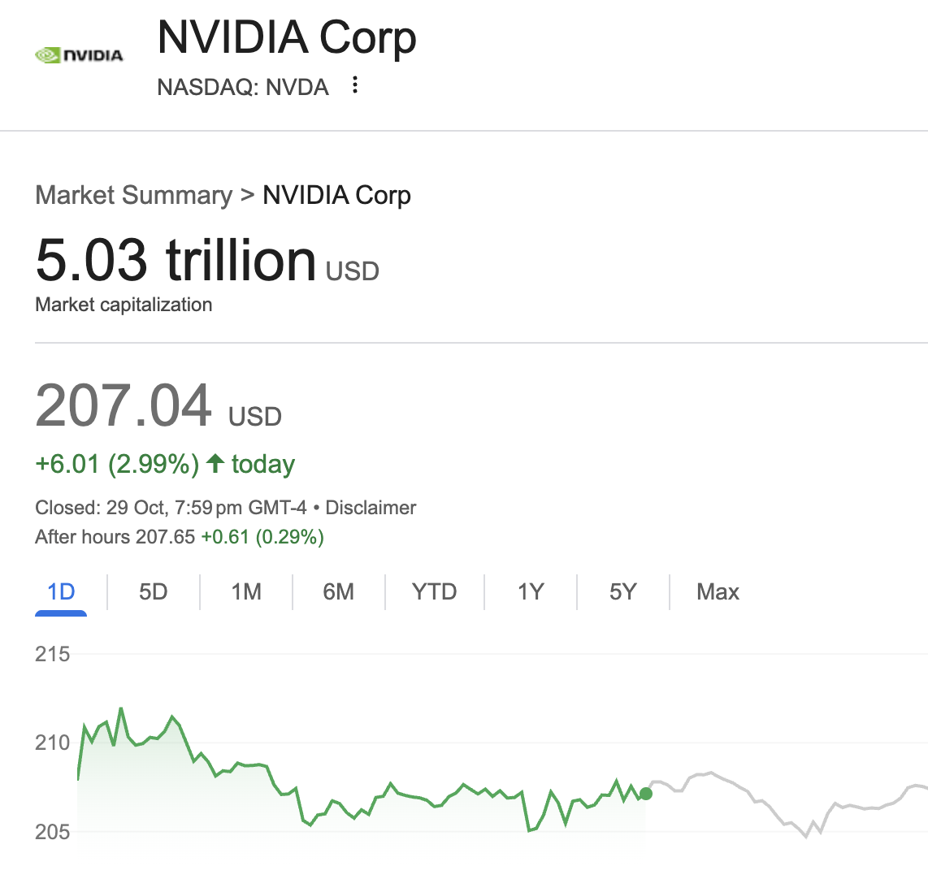The image size is (928, 879).
Task: Click the NVIDIA logo icon
Action: (x=79, y=55)
